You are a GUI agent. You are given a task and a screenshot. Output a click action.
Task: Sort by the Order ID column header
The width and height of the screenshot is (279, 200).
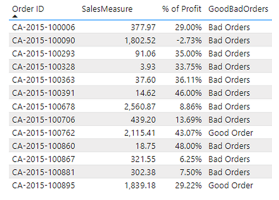(28, 9)
